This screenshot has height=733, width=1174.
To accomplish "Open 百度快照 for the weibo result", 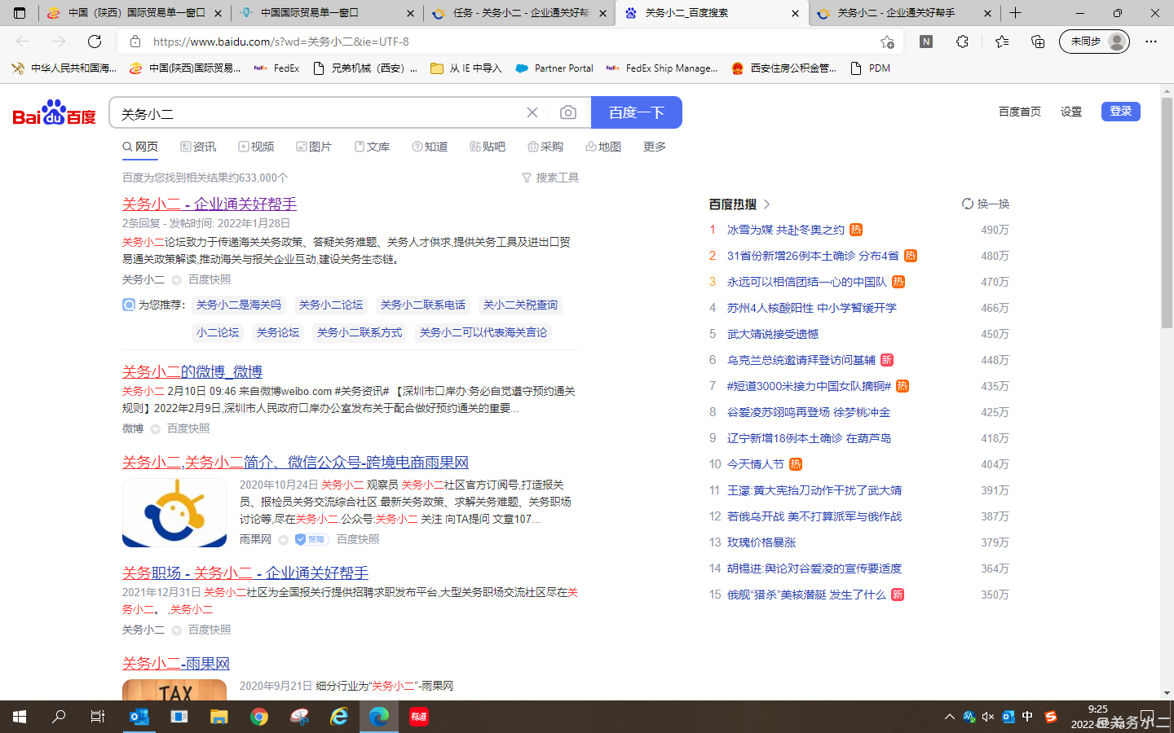I will [188, 428].
